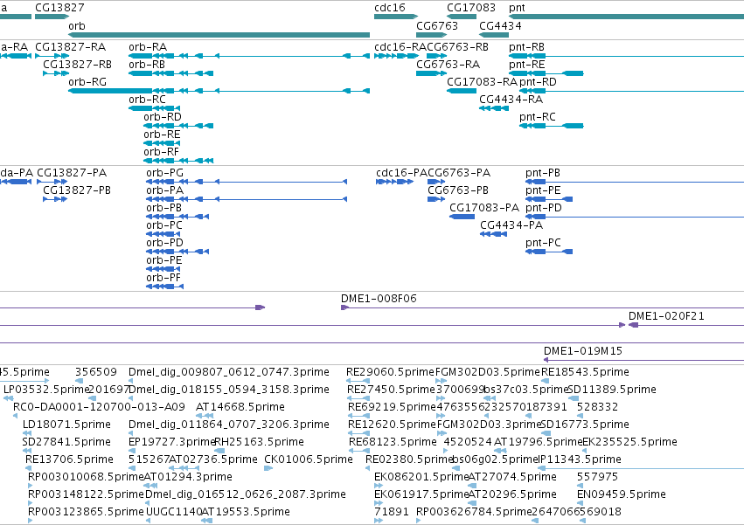Click the AT14668.5prime EST
The width and height of the screenshot is (744, 525).
click(240, 407)
